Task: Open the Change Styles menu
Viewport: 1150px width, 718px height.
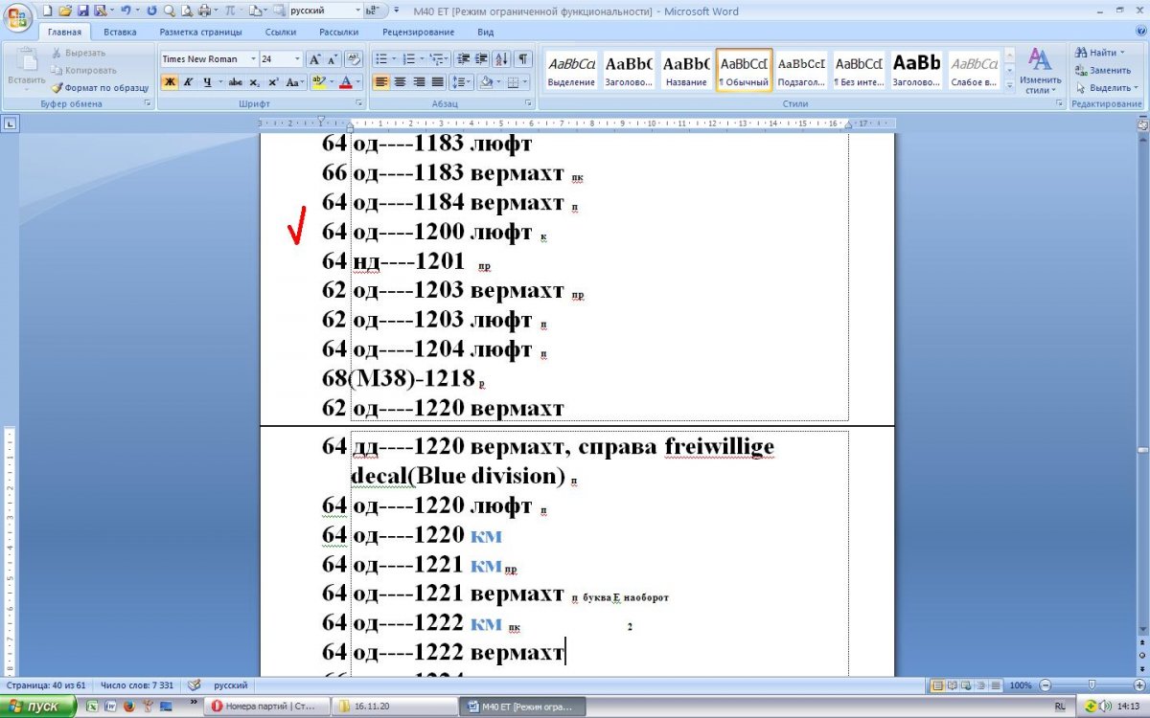Action: [x=1039, y=72]
